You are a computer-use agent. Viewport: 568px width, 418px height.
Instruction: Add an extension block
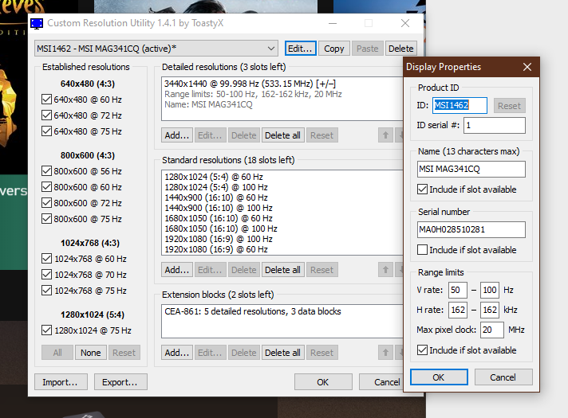pyautogui.click(x=177, y=353)
